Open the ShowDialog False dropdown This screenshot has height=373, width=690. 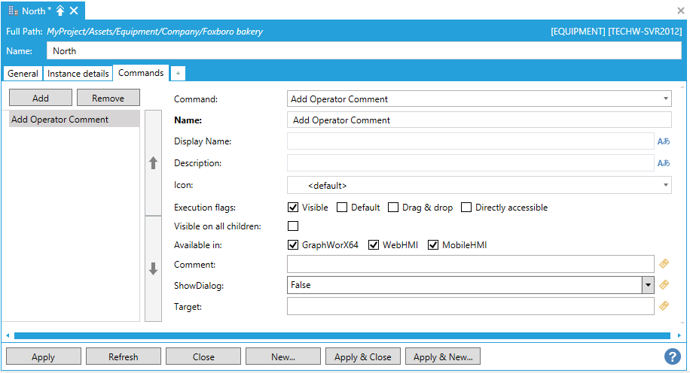coord(647,285)
